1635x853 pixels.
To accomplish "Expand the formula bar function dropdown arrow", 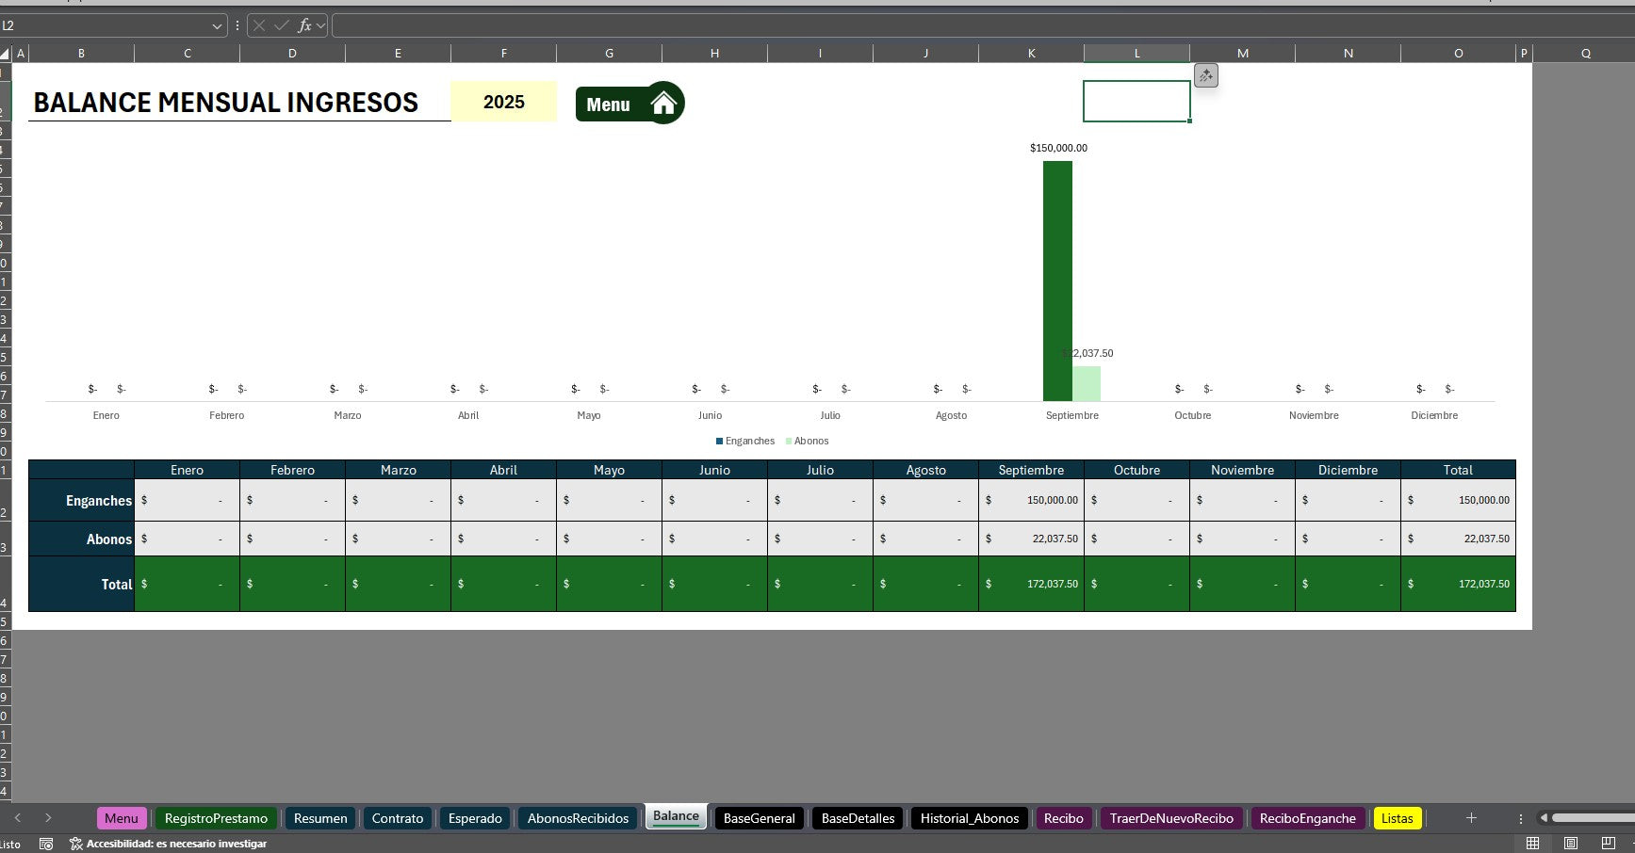I will click(x=321, y=25).
